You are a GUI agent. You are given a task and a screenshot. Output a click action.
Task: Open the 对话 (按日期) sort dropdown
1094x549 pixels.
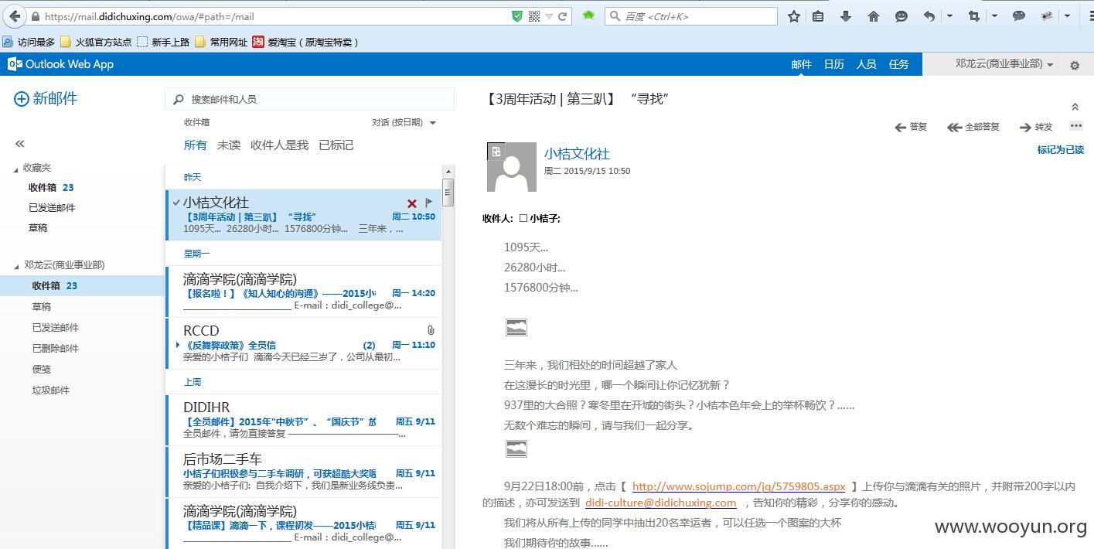[x=404, y=122]
